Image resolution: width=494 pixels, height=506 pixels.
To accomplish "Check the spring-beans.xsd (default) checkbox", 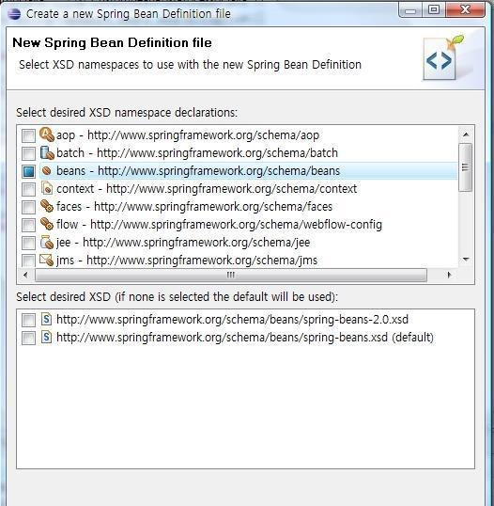I will pyautogui.click(x=28, y=339).
